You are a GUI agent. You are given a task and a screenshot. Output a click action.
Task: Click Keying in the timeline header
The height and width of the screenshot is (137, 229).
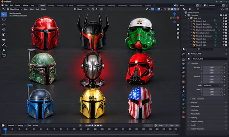(21, 126)
